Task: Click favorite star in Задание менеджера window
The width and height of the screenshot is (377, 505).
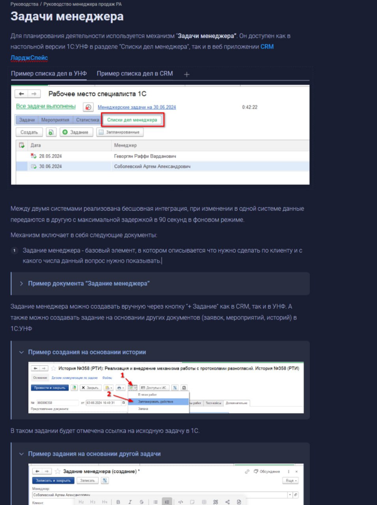Action: point(58,471)
